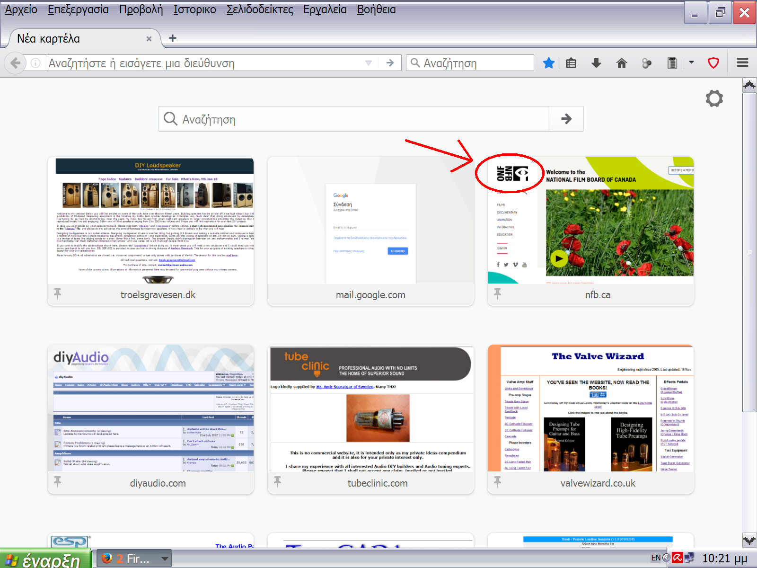Click the scrollbar down arrow

click(749, 540)
